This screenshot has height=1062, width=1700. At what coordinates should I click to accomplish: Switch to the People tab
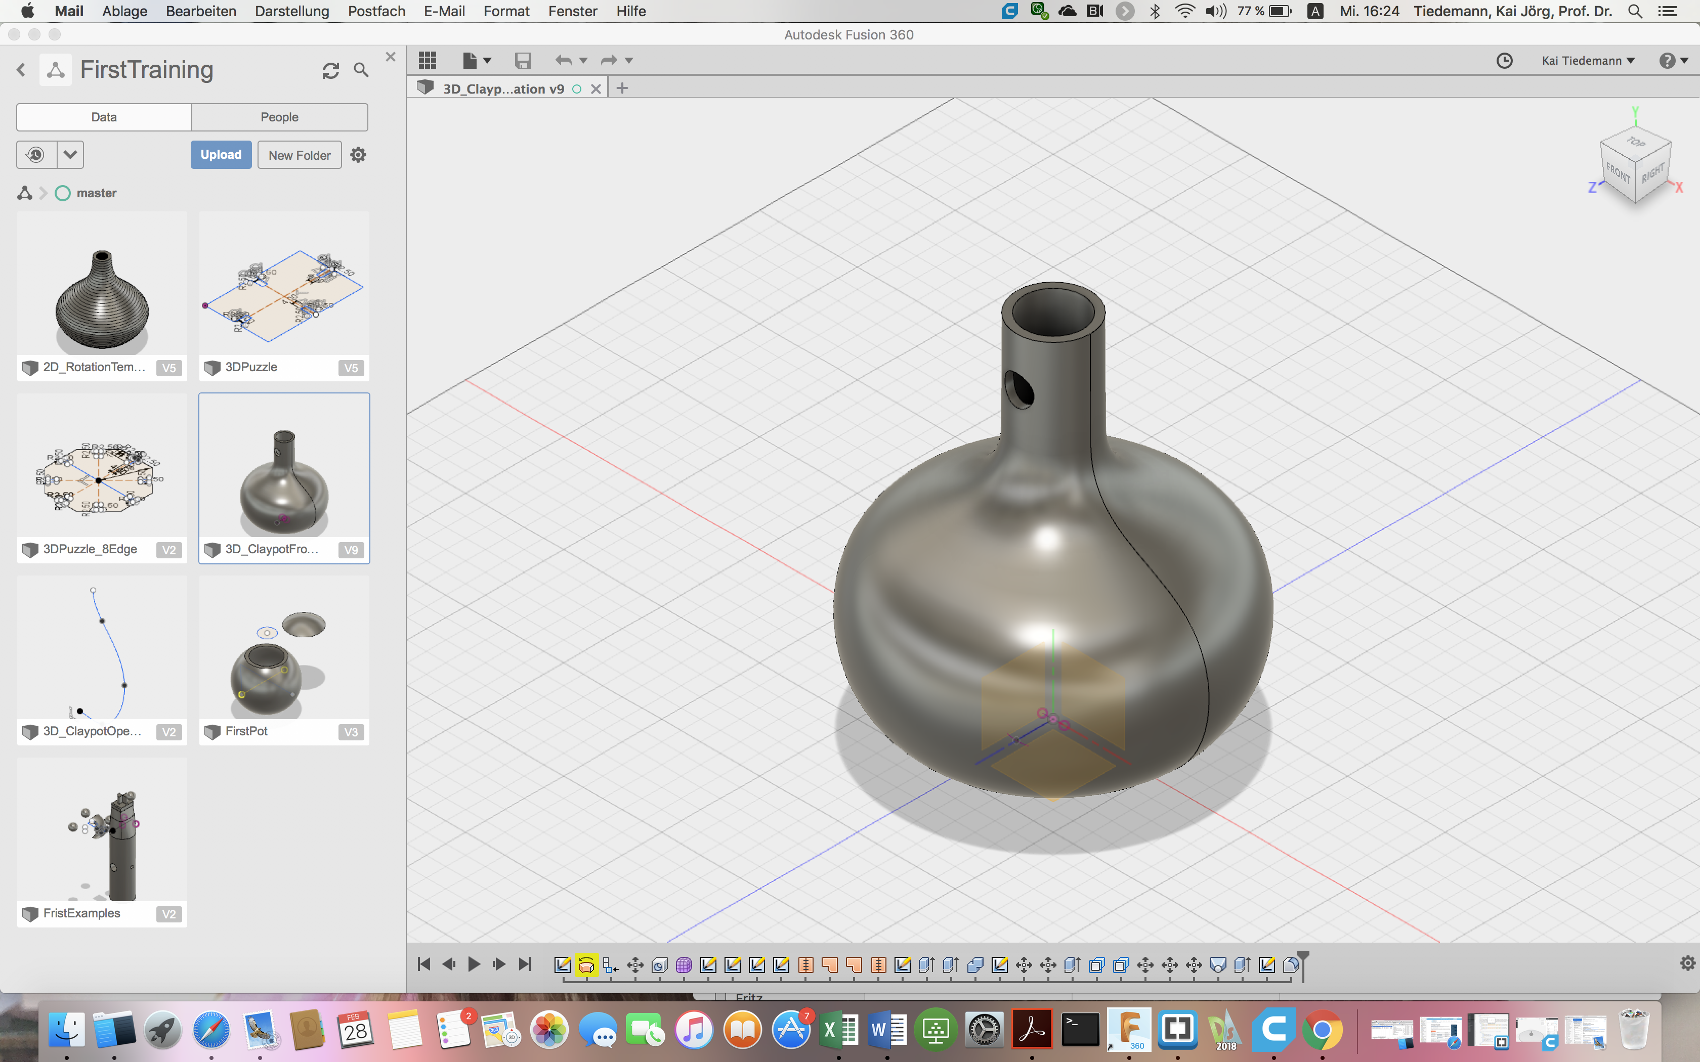point(279,117)
